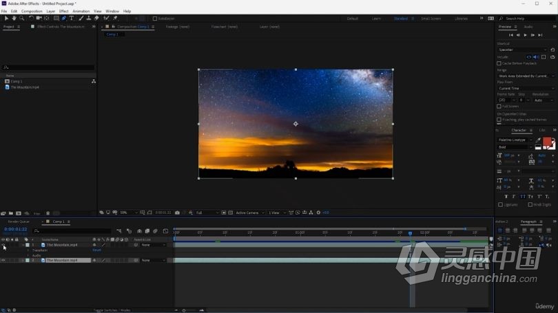Switch to the Render Queue tab
This screenshot has width=558, height=313.
(19, 222)
